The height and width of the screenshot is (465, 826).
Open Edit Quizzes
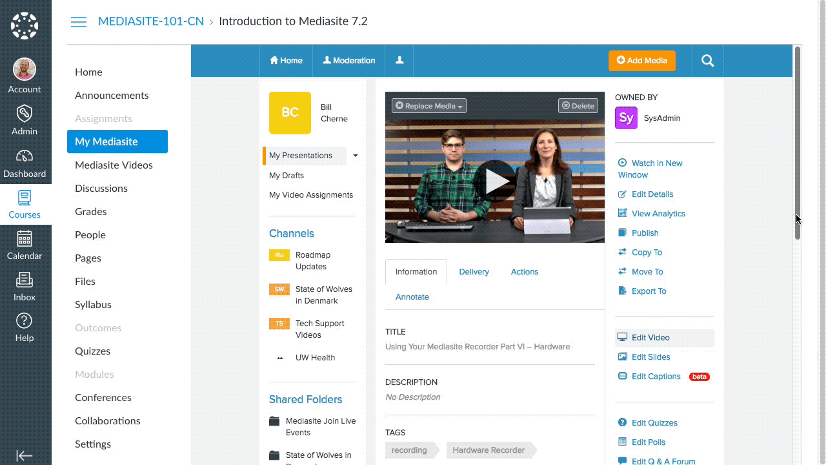648,423
